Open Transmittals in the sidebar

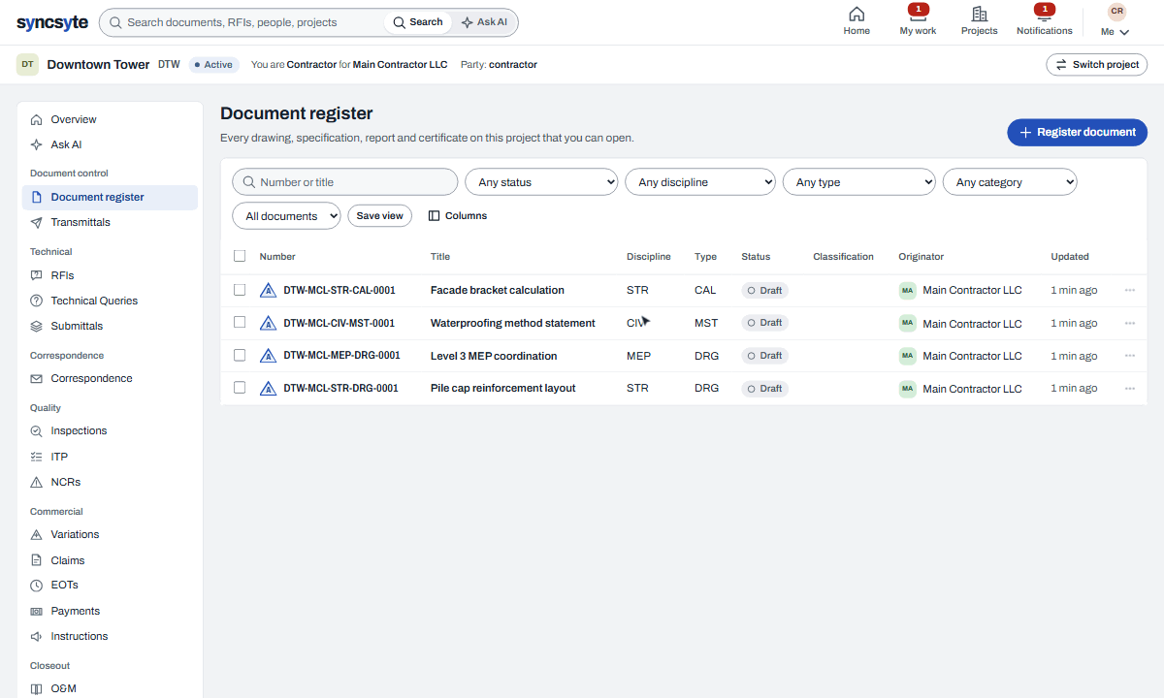click(110, 222)
